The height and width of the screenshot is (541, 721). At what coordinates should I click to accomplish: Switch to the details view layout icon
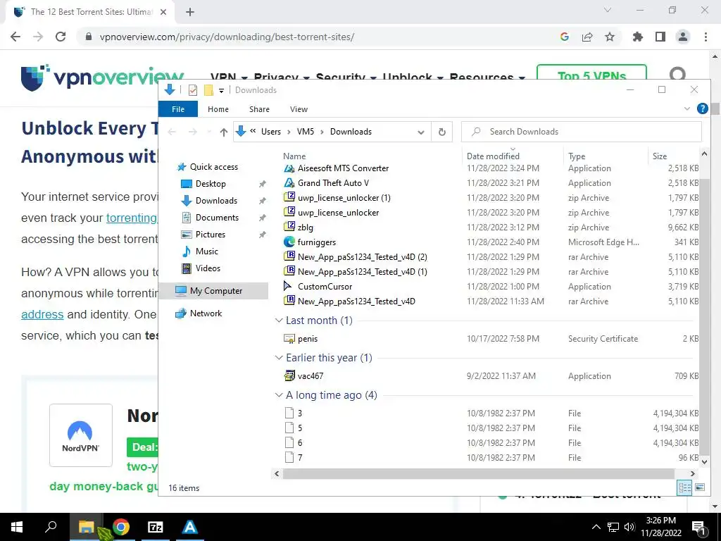(x=684, y=487)
